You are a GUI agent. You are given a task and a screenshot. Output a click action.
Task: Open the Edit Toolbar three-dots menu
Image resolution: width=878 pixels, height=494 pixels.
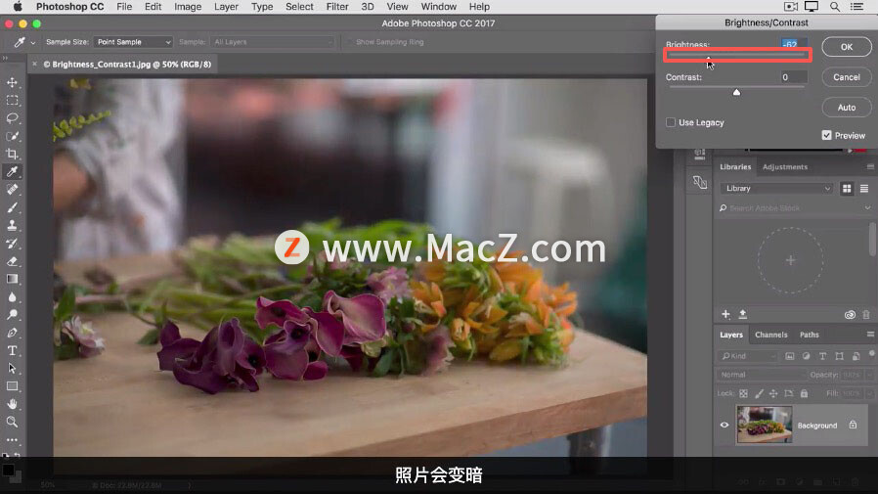coord(12,439)
